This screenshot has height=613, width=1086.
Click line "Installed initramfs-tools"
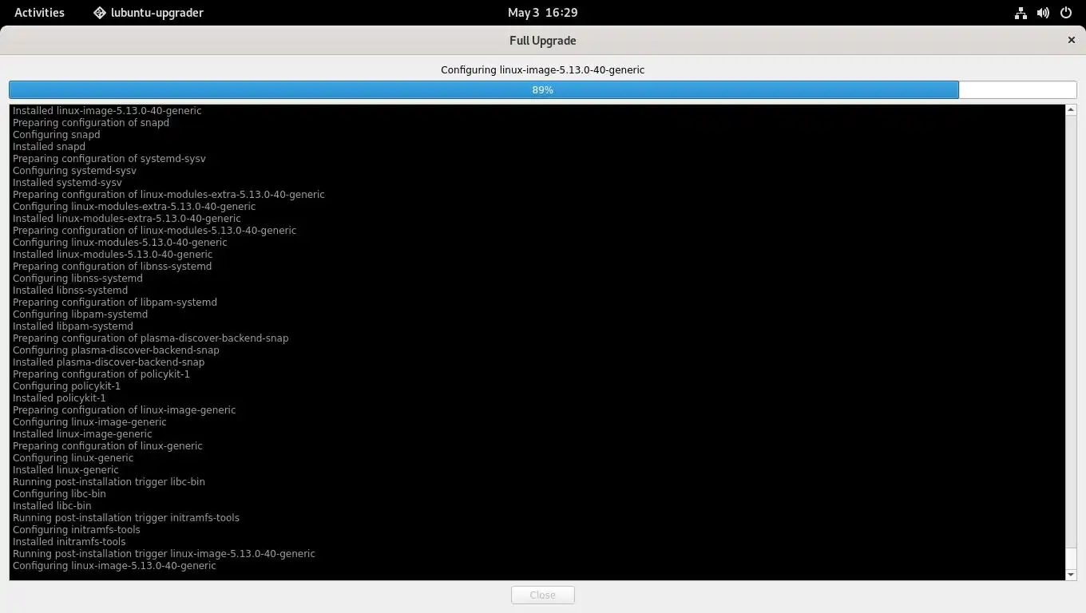pos(69,542)
